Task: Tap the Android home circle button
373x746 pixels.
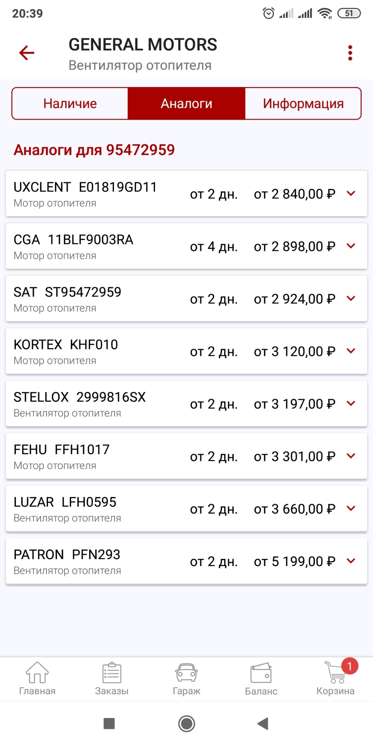Action: (x=186, y=723)
